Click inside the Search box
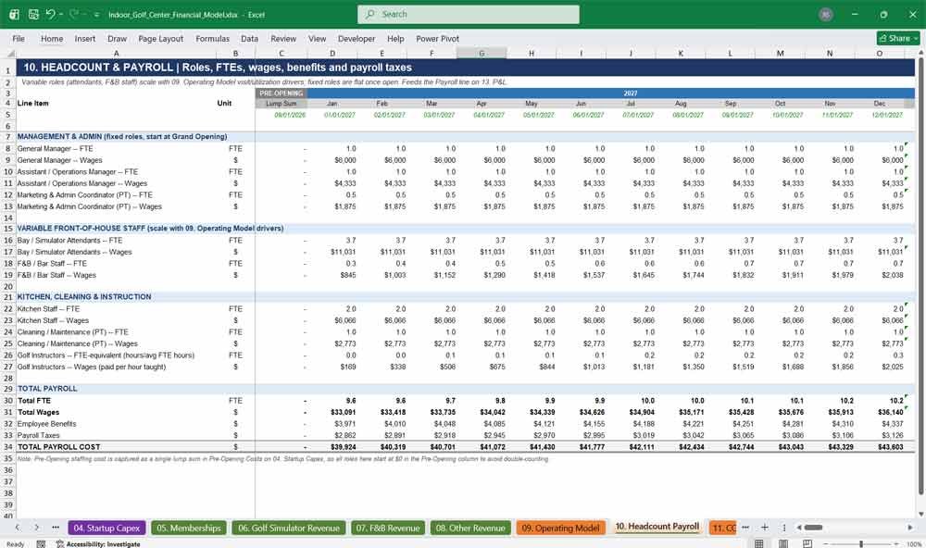This screenshot has width=926, height=548. click(x=469, y=14)
